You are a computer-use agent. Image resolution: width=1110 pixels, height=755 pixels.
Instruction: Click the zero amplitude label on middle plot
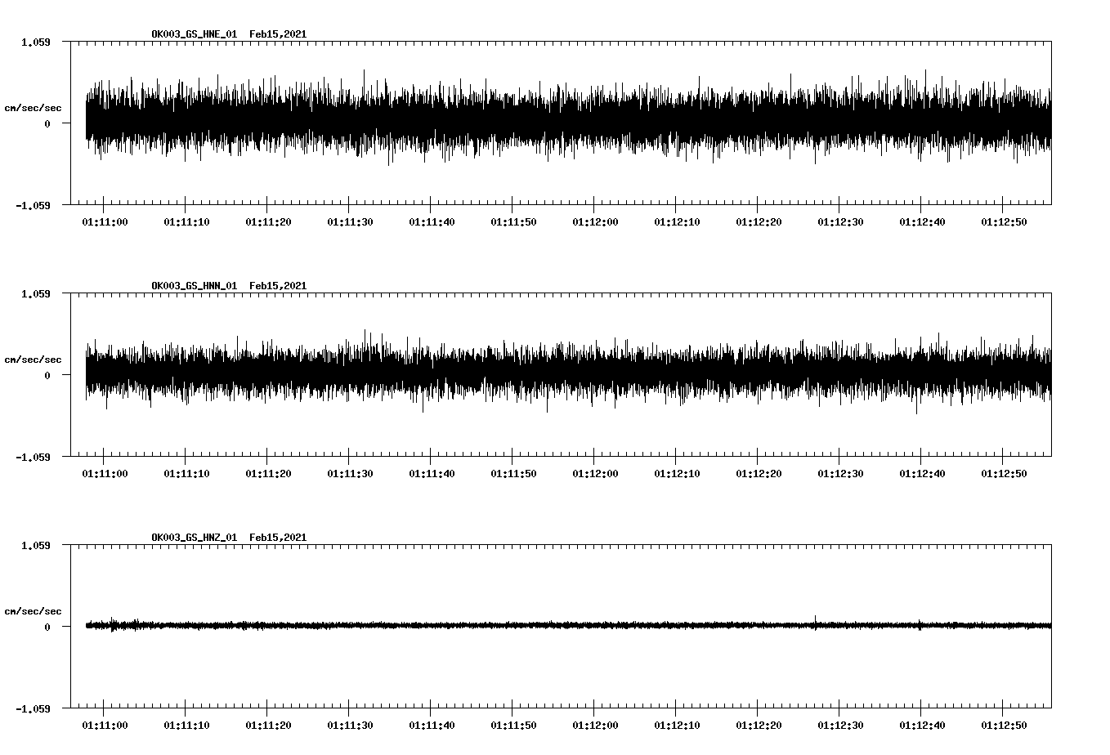(x=47, y=377)
